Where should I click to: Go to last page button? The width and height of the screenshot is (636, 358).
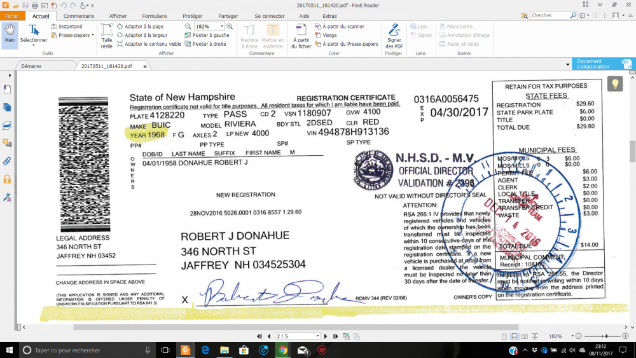[x=335, y=336]
